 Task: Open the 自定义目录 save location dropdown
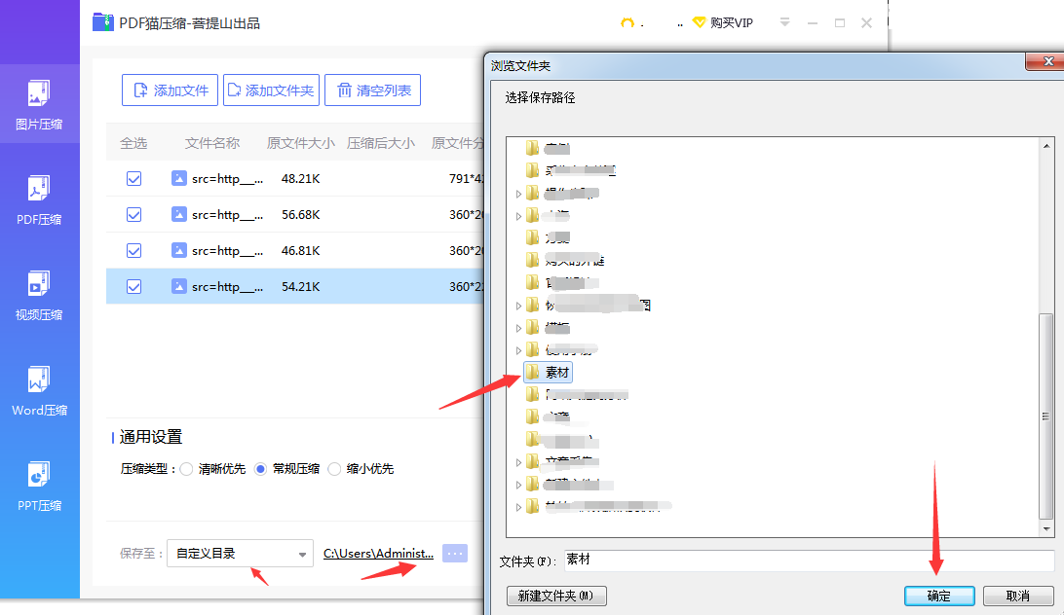click(x=241, y=554)
